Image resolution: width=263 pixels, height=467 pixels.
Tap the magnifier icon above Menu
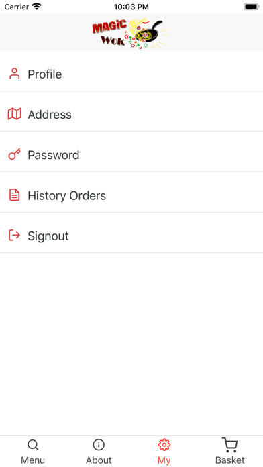click(33, 446)
